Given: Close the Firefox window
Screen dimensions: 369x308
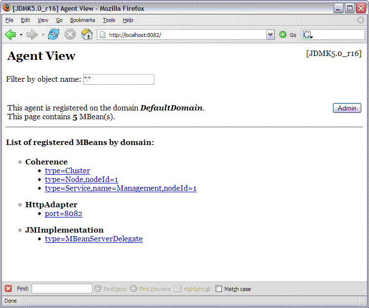Looking at the screenshot, I should coord(361,8).
